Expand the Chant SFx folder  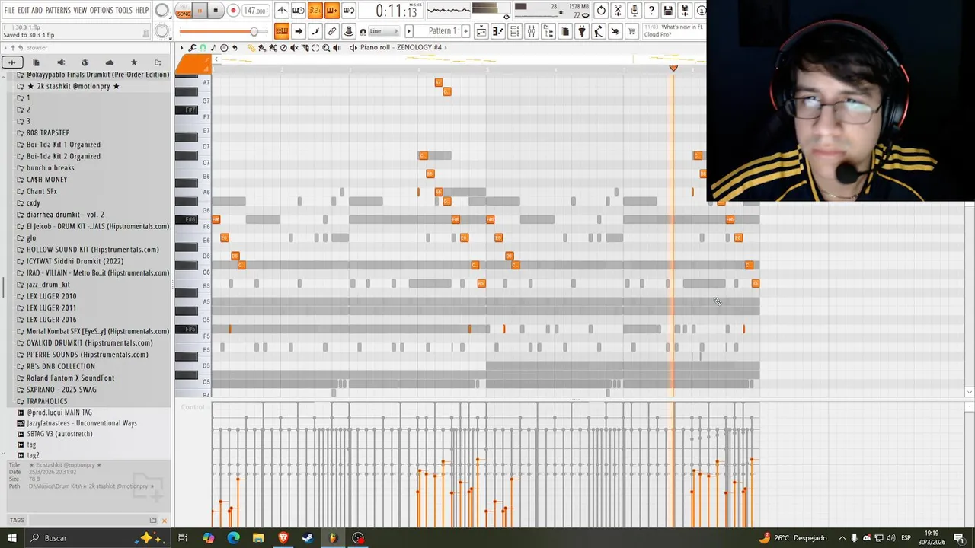[41, 191]
